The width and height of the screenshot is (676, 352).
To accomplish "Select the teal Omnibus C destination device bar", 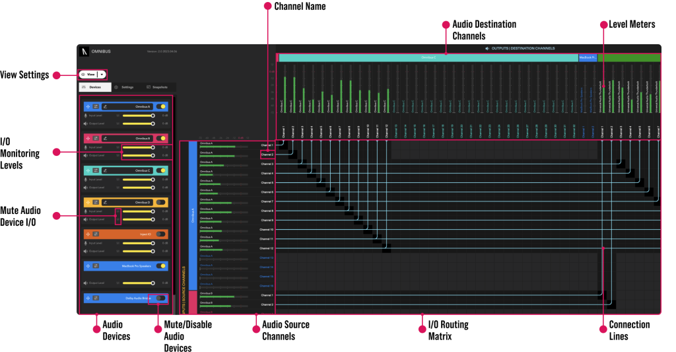I will (x=428, y=57).
